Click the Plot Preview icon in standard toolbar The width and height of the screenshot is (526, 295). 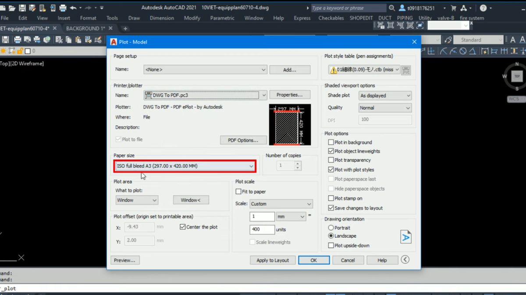pyautogui.click(x=27, y=40)
